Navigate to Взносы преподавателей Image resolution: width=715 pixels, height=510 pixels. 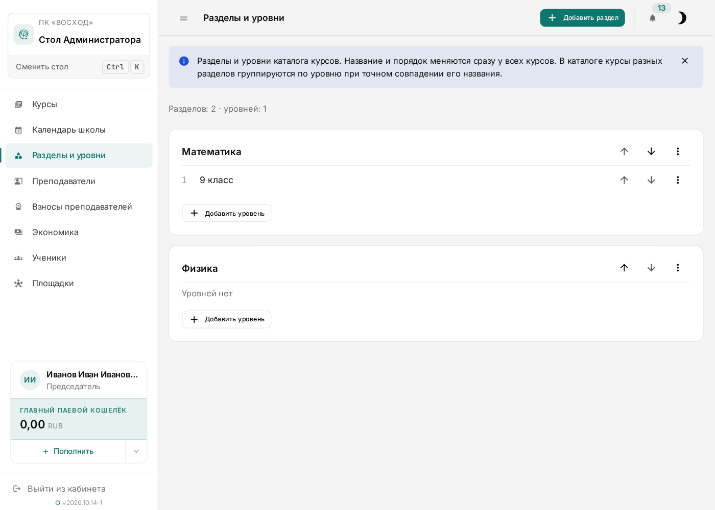(x=79, y=207)
